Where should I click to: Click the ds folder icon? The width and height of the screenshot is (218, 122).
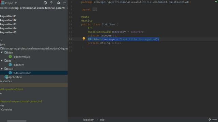(x=6, y=61)
